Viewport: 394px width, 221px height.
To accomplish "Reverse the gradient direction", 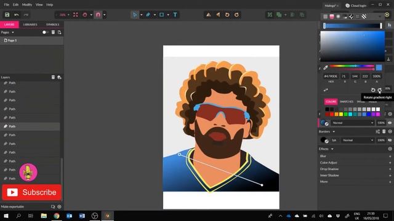I will point(326,90).
